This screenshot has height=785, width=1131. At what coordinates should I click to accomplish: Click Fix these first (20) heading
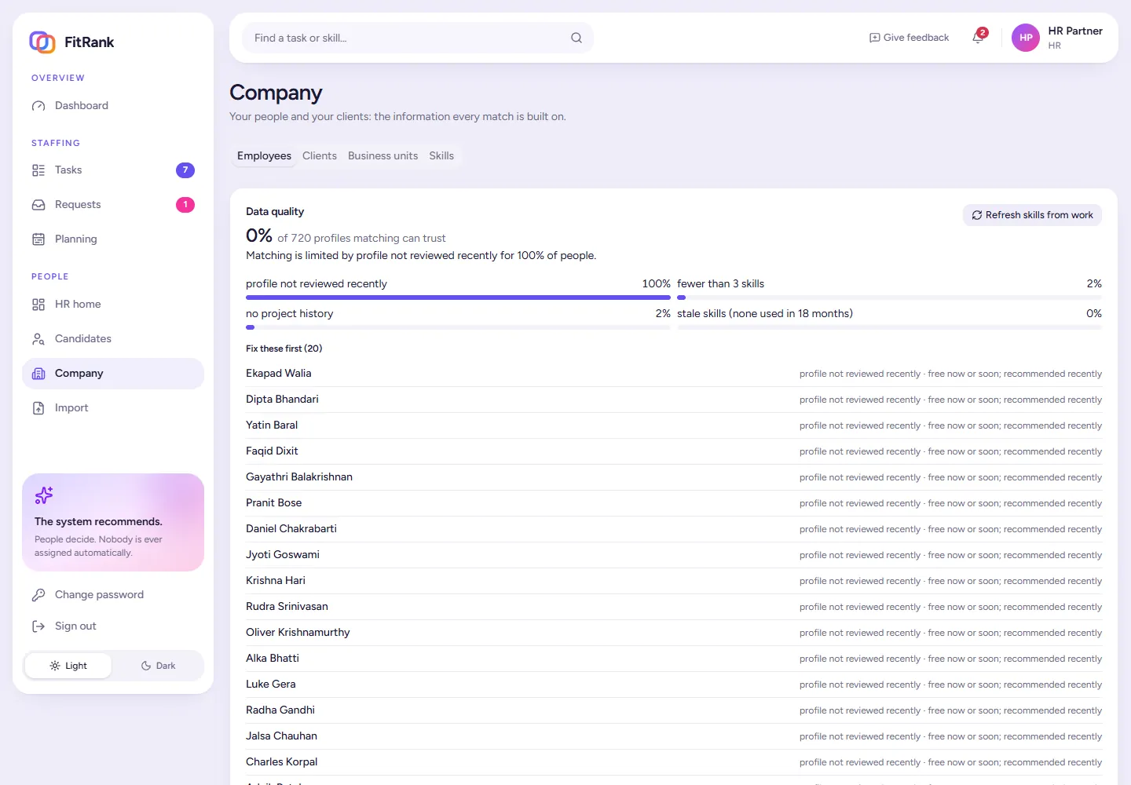point(284,349)
